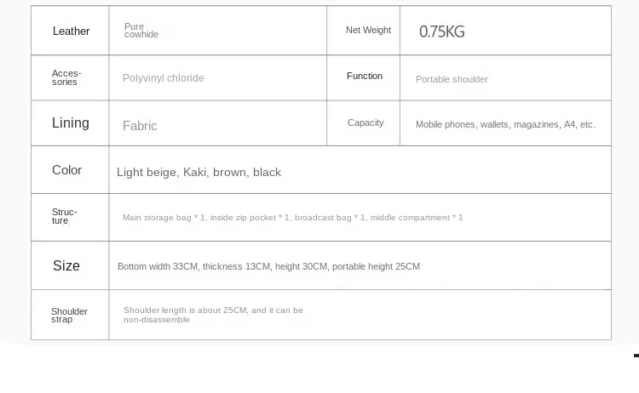Click the Function label
The width and height of the screenshot is (639, 393).
pyautogui.click(x=365, y=76)
